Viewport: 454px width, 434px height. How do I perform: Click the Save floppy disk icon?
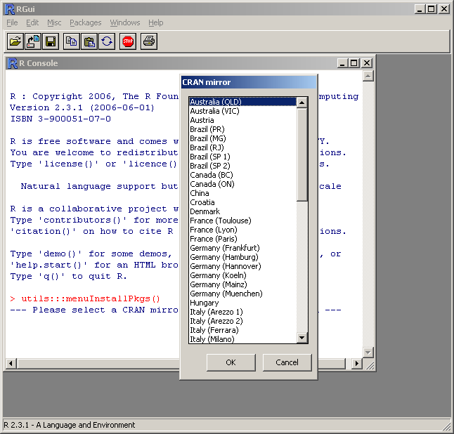pos(51,41)
